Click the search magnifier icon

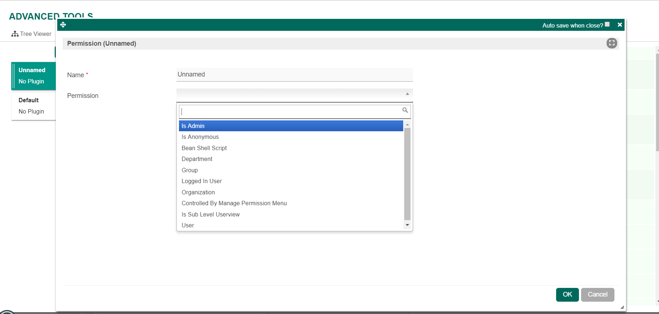coord(405,110)
